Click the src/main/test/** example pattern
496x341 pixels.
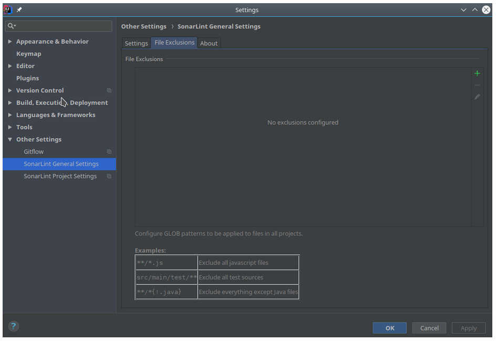(167, 277)
